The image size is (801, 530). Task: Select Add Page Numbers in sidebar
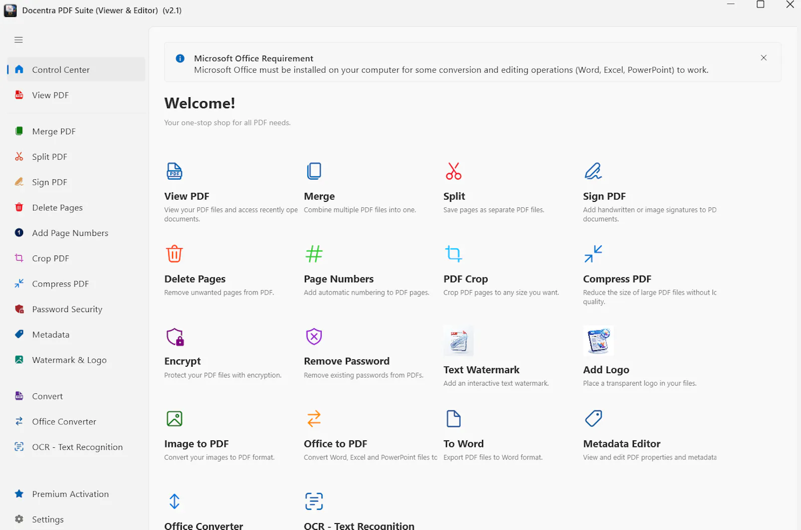coord(76,233)
